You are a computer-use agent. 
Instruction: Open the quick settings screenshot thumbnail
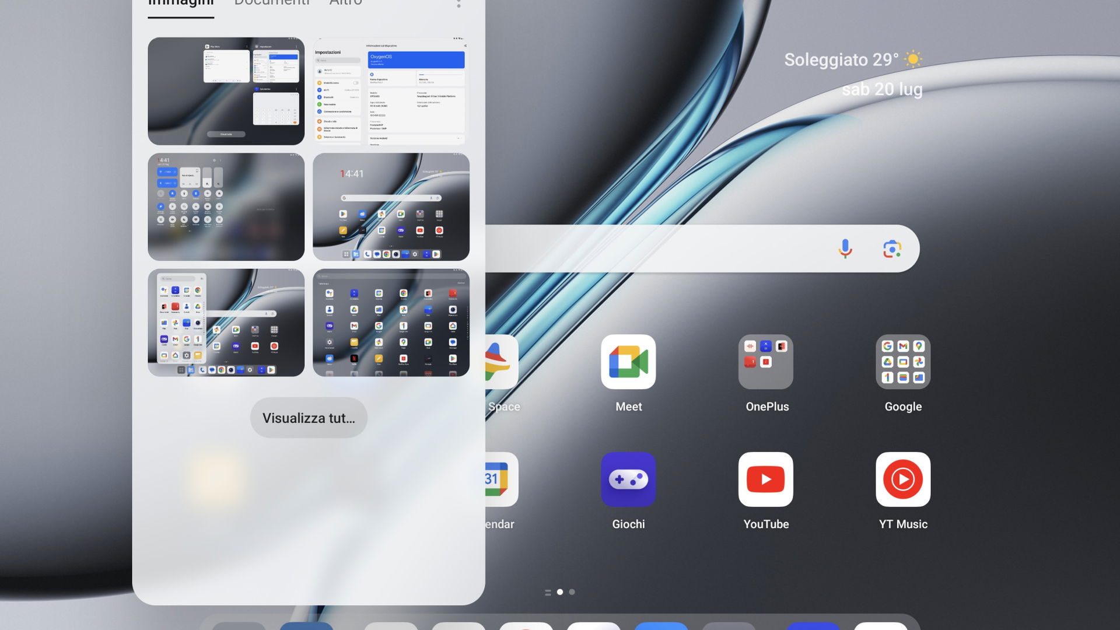(226, 206)
